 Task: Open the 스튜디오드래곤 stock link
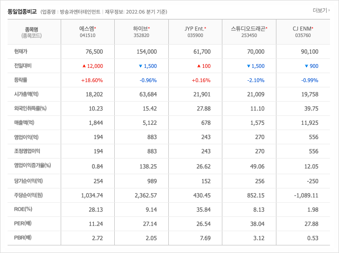(248, 28)
